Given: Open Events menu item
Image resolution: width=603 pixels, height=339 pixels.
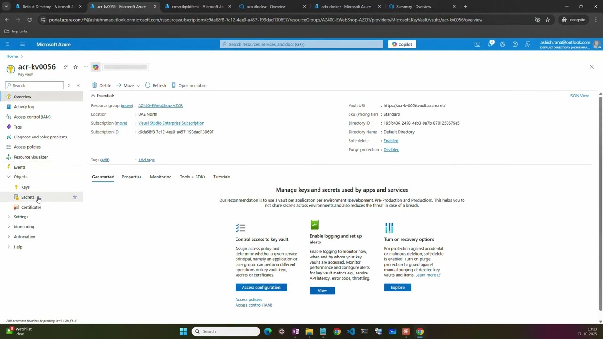Looking at the screenshot, I should click(x=19, y=167).
